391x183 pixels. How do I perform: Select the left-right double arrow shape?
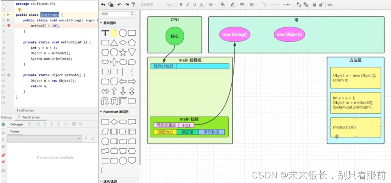point(105,91)
